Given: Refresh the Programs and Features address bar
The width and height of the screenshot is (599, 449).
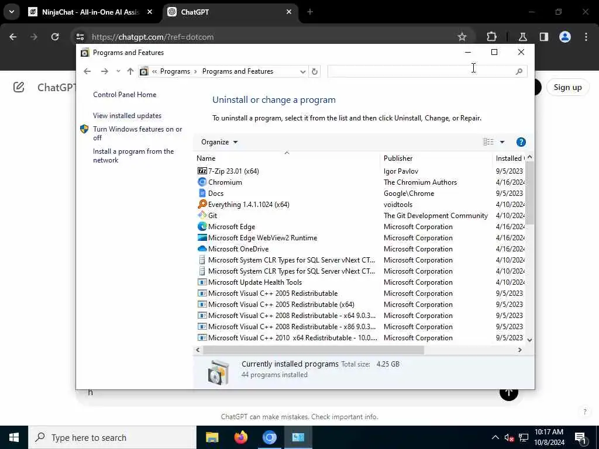Looking at the screenshot, I should coord(314,71).
